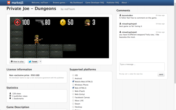Screen dimensions: 176x110
Task: Click the person icon beside 128 views
Action: point(10,93)
